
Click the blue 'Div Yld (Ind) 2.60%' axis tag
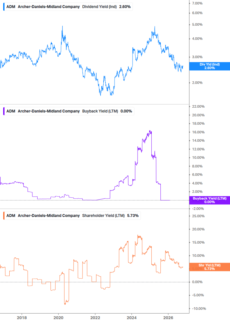pyautogui.click(x=209, y=66)
